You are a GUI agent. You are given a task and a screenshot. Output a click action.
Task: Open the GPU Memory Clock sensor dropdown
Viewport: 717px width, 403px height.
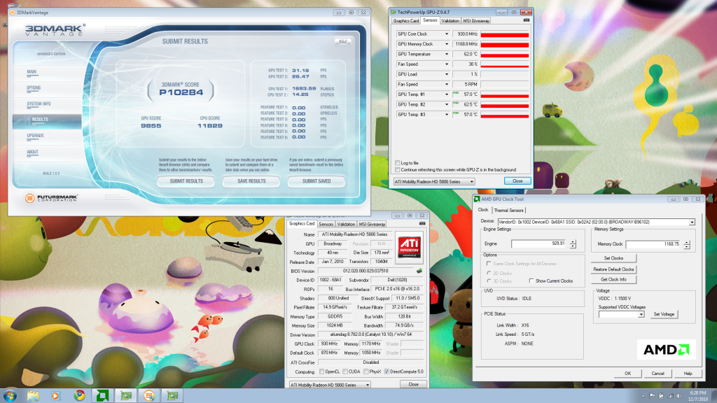(x=447, y=44)
